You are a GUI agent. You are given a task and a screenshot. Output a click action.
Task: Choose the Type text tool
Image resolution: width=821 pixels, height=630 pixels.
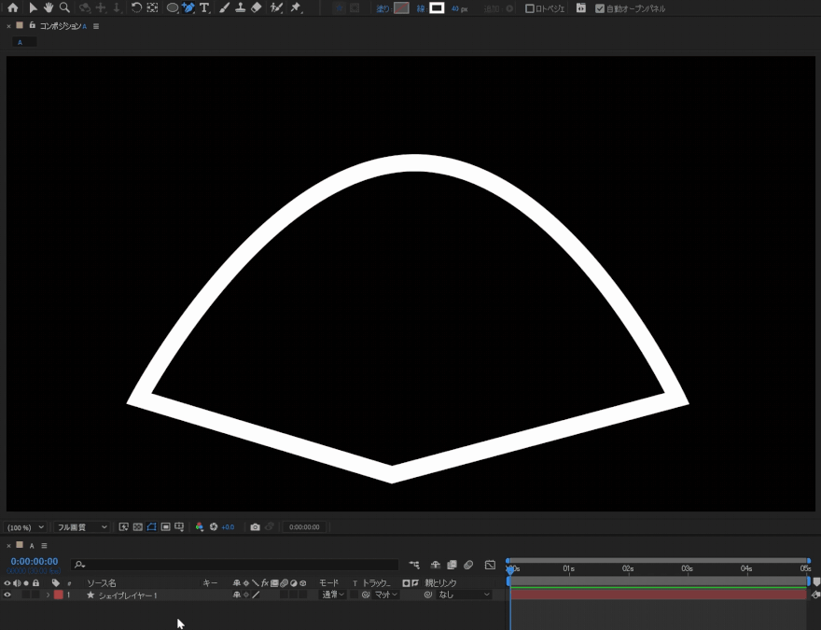pyautogui.click(x=204, y=7)
